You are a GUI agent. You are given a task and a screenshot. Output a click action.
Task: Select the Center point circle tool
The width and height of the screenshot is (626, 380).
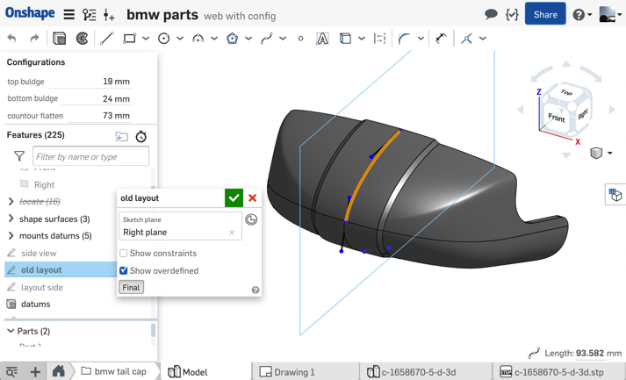pyautogui.click(x=163, y=39)
